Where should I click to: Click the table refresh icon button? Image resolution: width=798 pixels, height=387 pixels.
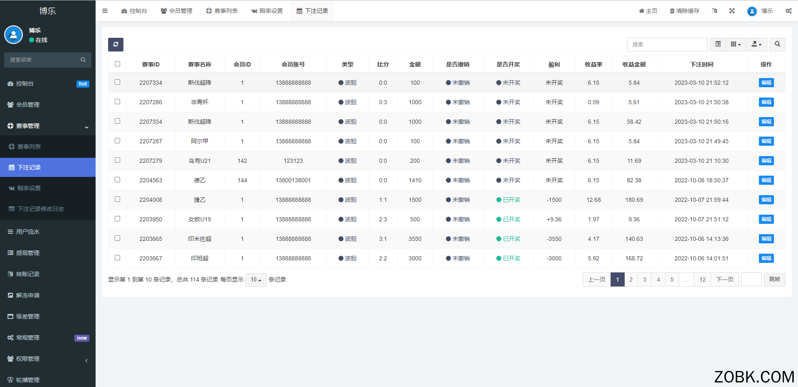coord(116,44)
